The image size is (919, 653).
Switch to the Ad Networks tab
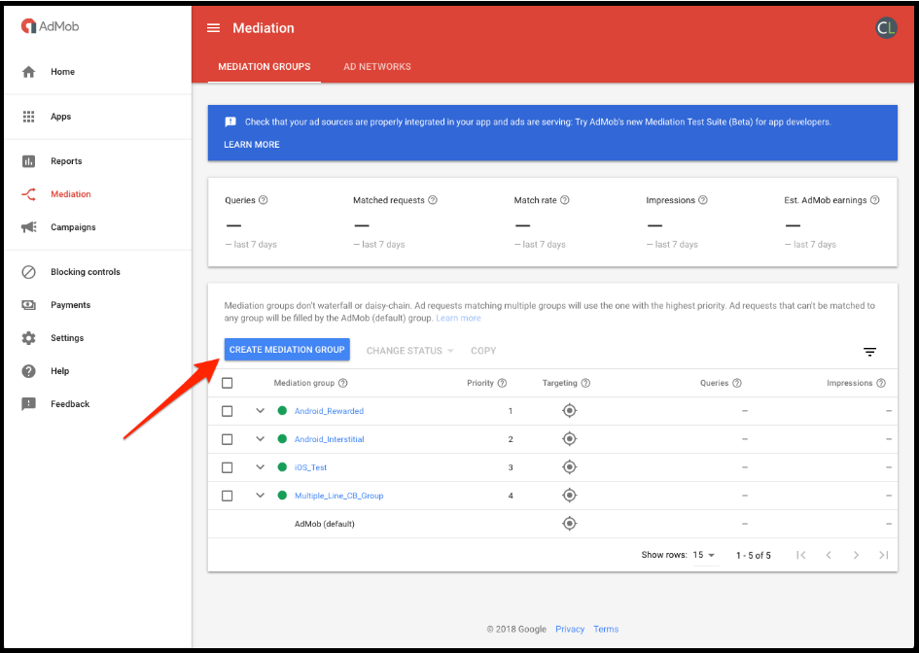pos(377,67)
